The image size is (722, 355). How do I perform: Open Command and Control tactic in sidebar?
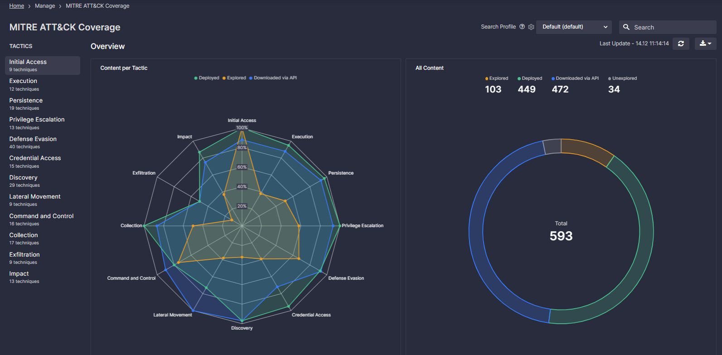(43, 219)
